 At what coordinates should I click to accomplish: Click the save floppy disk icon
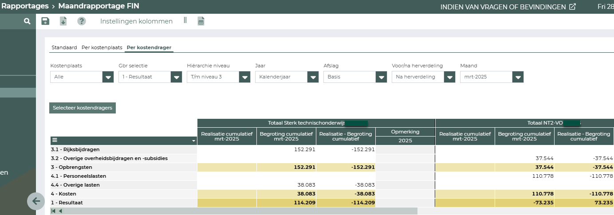coord(45,21)
